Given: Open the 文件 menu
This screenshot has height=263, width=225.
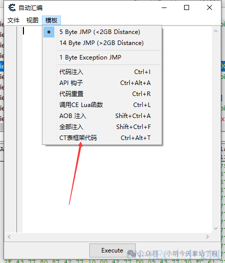Looking at the screenshot, I should tap(13, 20).
